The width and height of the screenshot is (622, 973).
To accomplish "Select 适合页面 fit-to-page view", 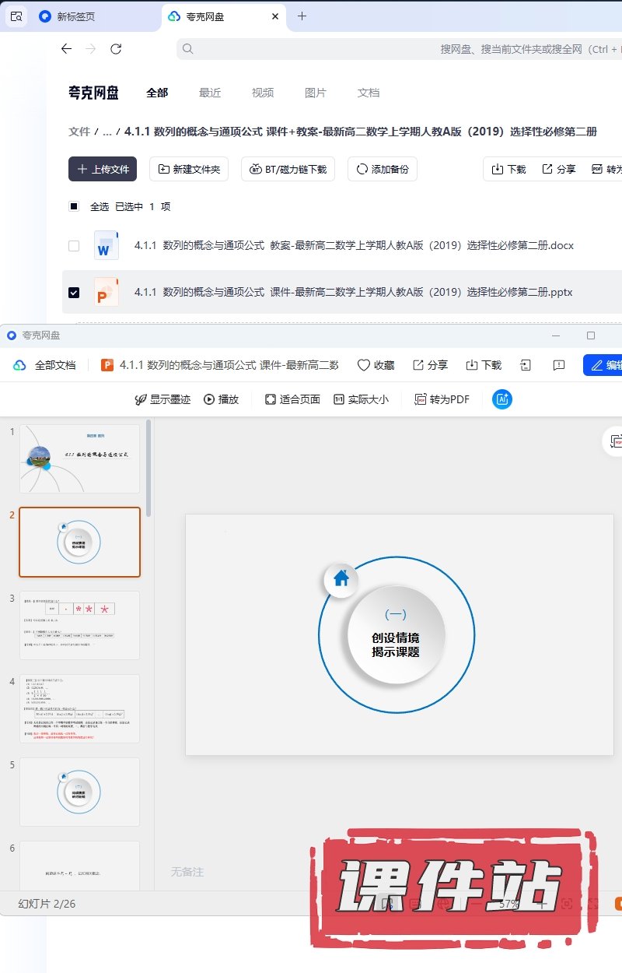I will point(292,399).
